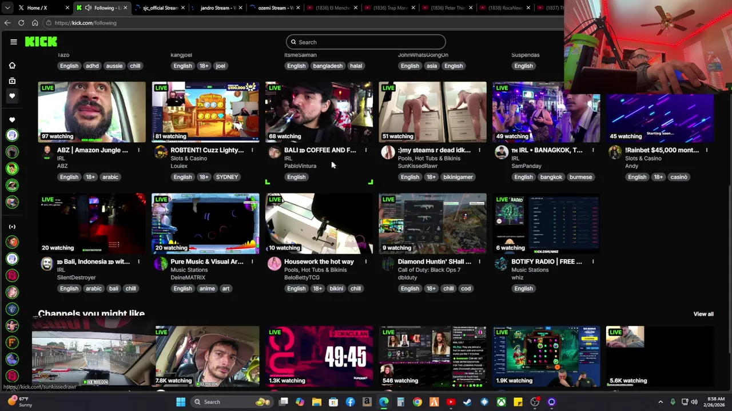Open options menu for ABZ Amazon Jungle stream
Image resolution: width=732 pixels, height=411 pixels.
coord(138,150)
